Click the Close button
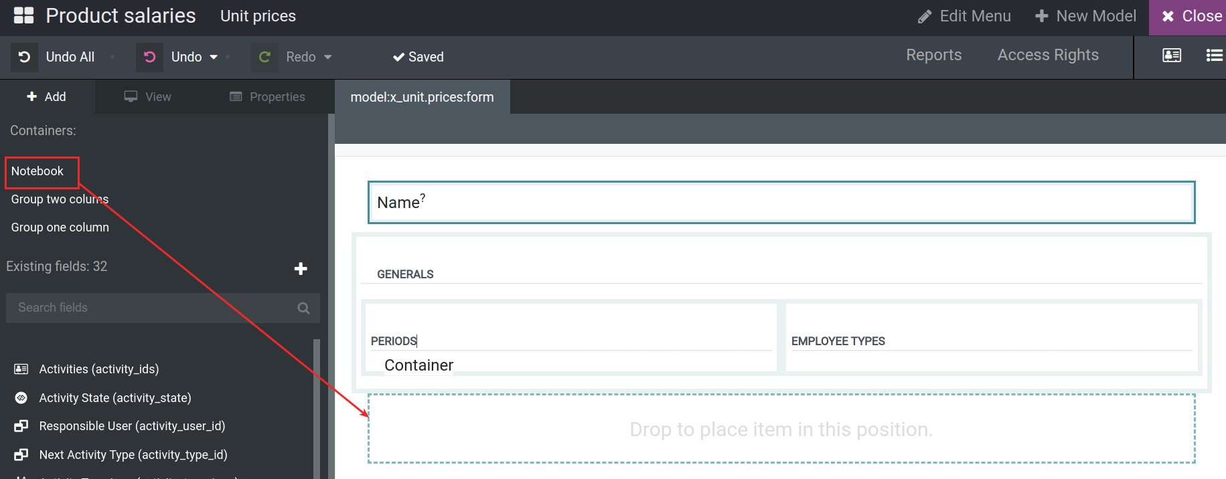The height and width of the screenshot is (479, 1226). pyautogui.click(x=1188, y=17)
